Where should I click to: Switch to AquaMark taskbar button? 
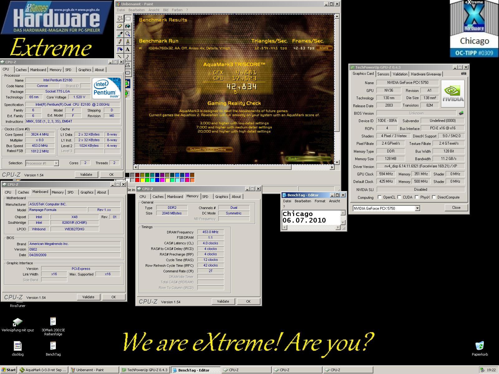[43, 370]
